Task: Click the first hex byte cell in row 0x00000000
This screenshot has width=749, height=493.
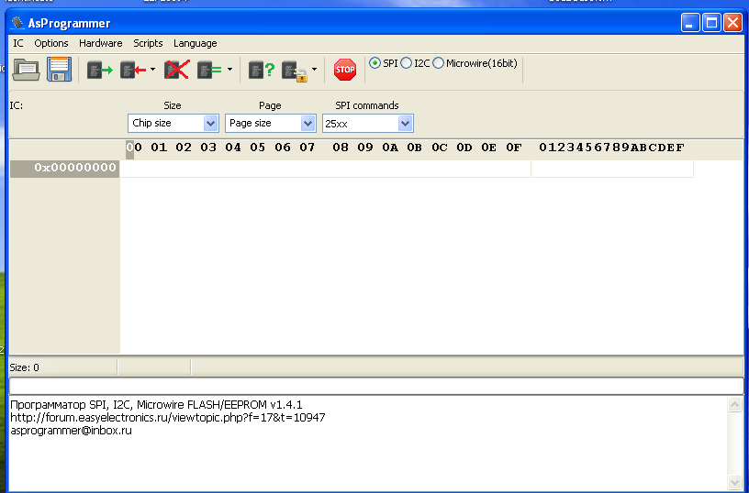Action: pos(134,168)
